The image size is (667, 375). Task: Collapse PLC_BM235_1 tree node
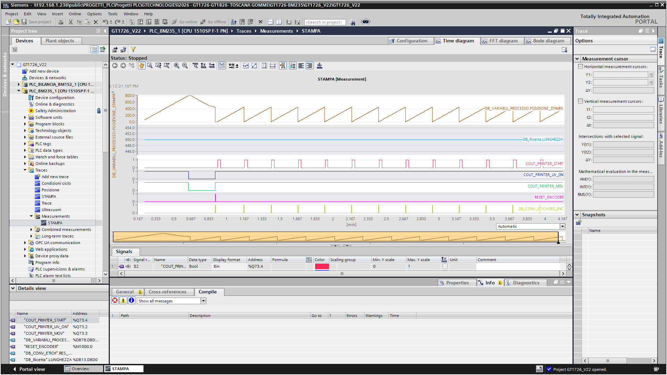pyautogui.click(x=19, y=91)
